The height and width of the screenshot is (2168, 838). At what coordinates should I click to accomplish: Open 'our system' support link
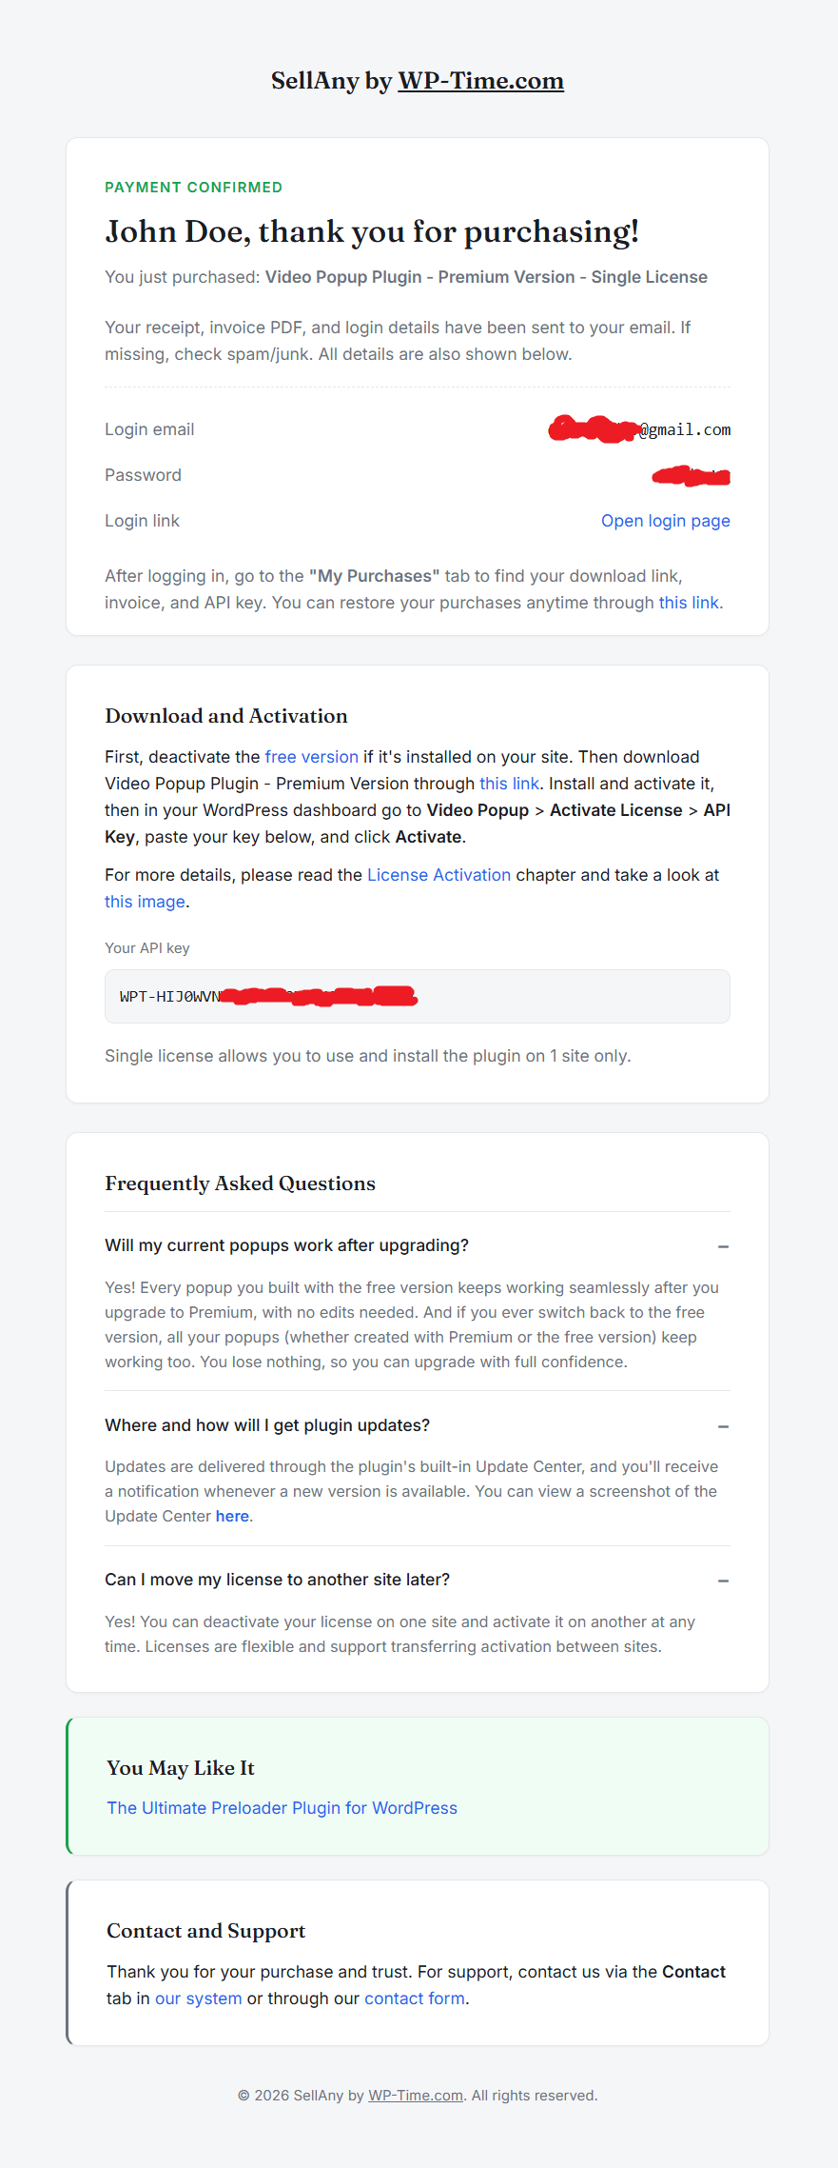click(198, 1999)
